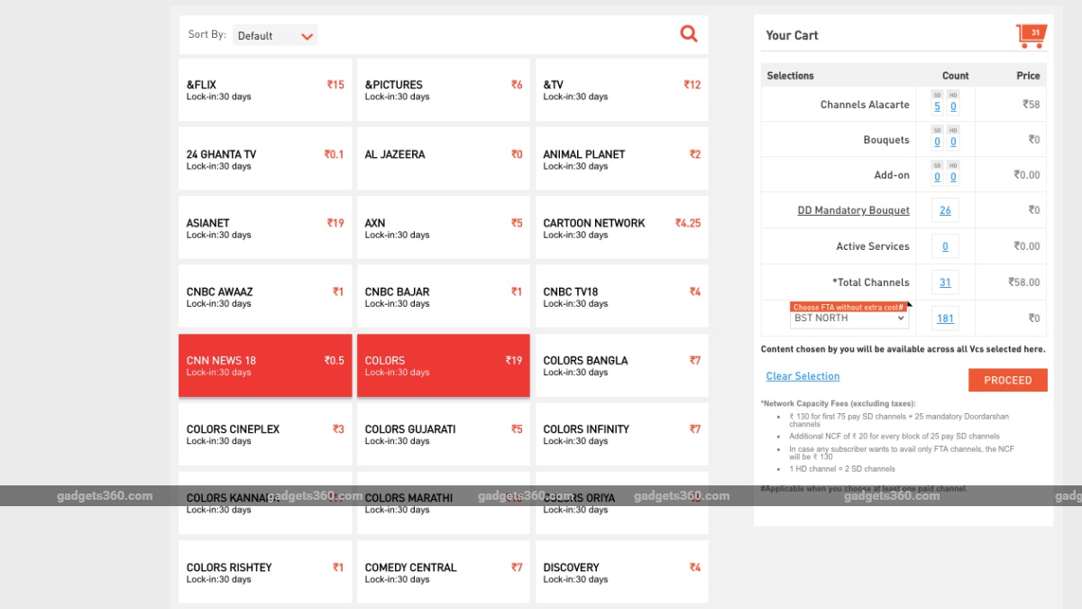Expand the BST NORTH FTA region dropdown
The height and width of the screenshot is (609, 1082).
point(849,318)
